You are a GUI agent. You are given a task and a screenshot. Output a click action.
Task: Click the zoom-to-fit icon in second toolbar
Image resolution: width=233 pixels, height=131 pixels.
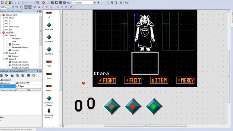click(71, 7)
